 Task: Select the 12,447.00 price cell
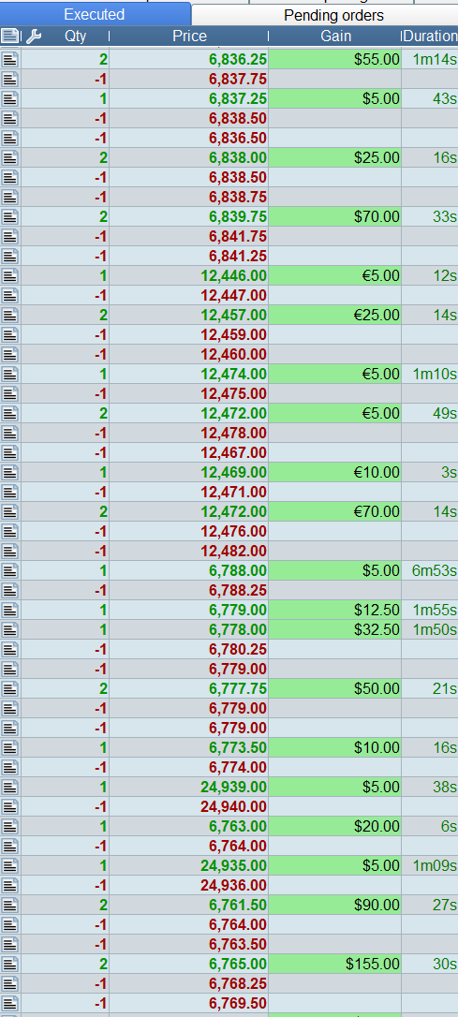[x=189, y=295]
